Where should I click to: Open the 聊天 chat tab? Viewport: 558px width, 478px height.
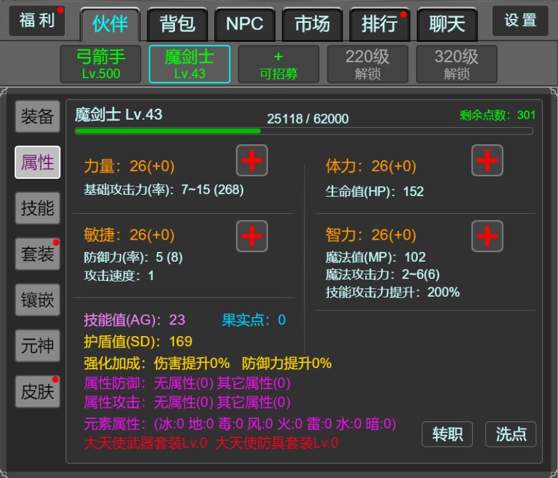[x=447, y=24]
